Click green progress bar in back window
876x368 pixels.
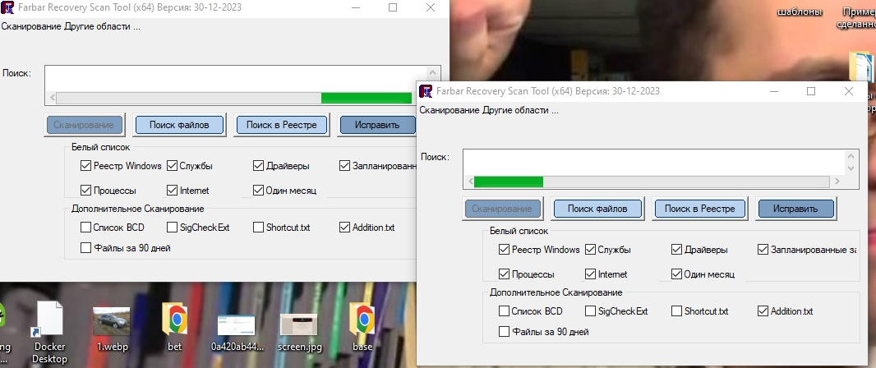[367, 98]
